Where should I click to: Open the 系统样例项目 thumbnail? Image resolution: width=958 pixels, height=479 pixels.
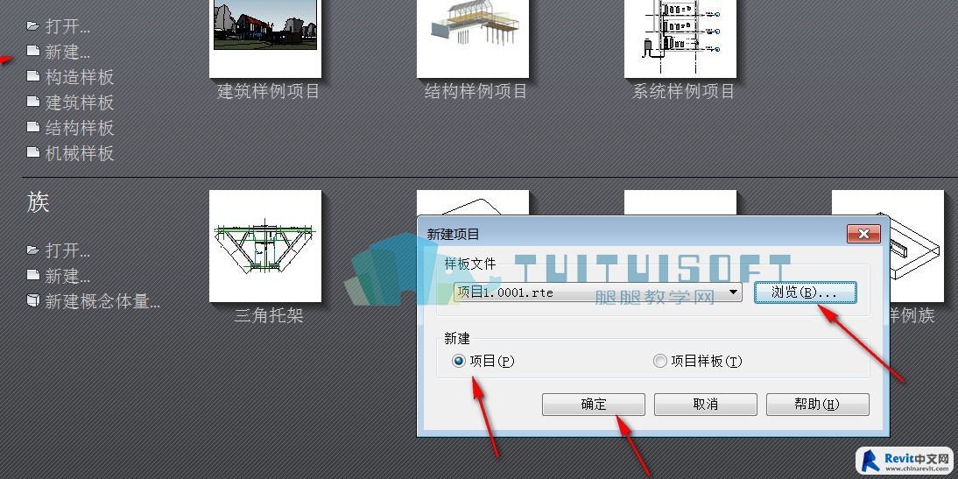(x=680, y=39)
